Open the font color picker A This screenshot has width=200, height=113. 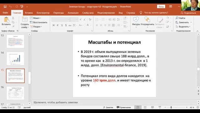[x=88, y=25]
